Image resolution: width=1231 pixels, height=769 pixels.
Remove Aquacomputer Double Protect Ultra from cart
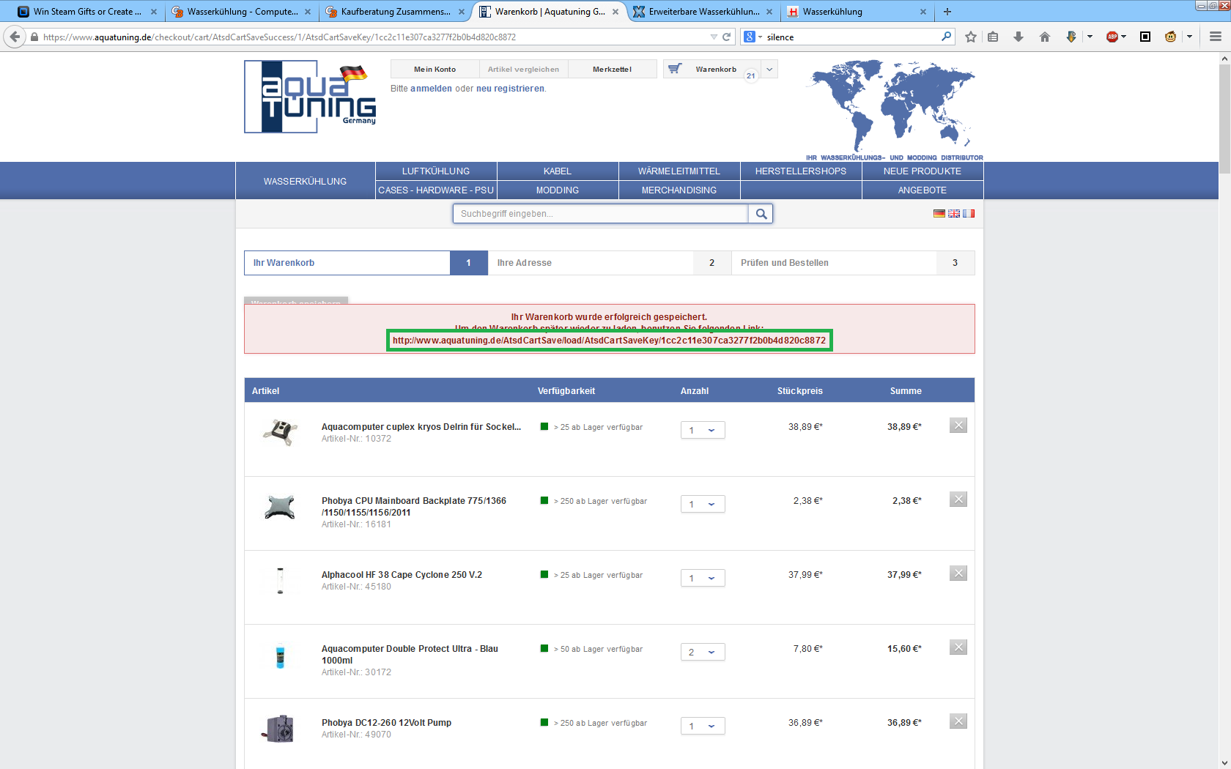[958, 647]
